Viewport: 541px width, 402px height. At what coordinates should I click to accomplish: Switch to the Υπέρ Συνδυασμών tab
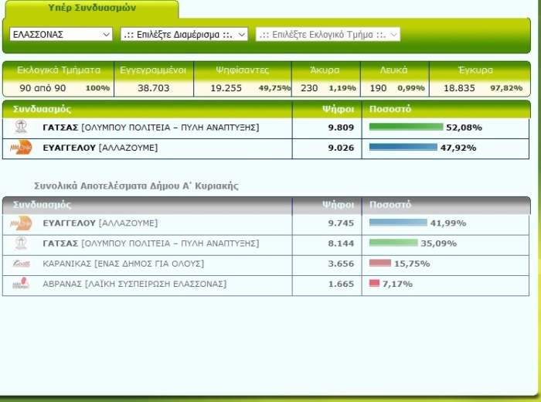pos(90,8)
